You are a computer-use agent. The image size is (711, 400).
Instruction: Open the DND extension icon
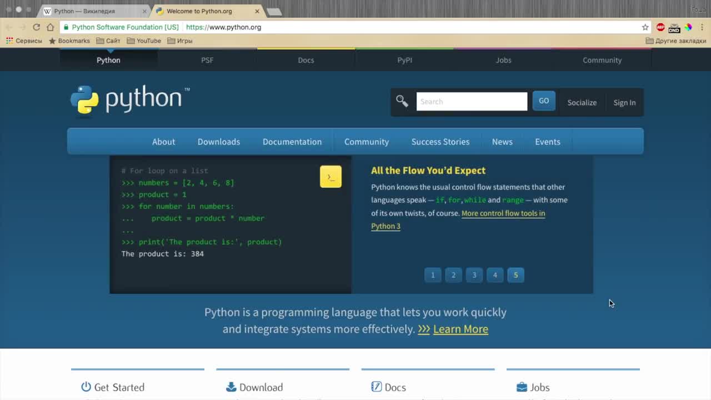coord(674,27)
